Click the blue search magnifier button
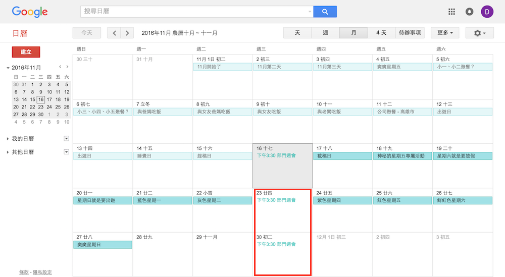The image size is (505, 277). pos(325,12)
